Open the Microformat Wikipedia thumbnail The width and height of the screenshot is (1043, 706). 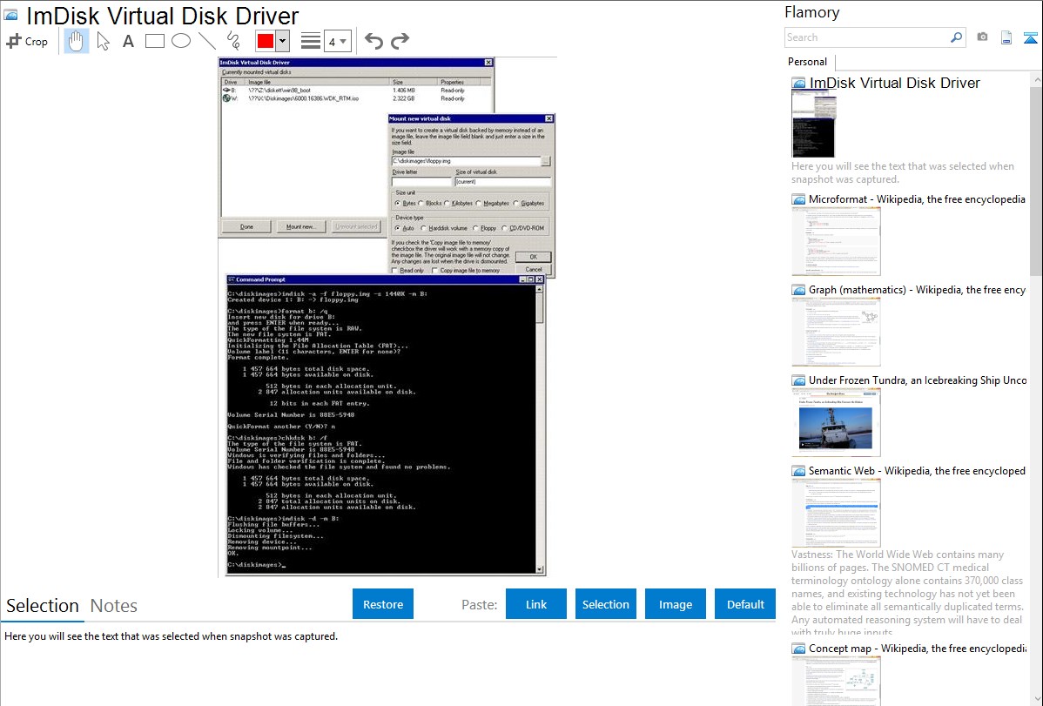[x=836, y=241]
